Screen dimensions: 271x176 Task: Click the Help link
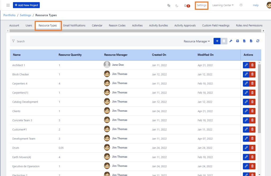pyautogui.click(x=256, y=5)
